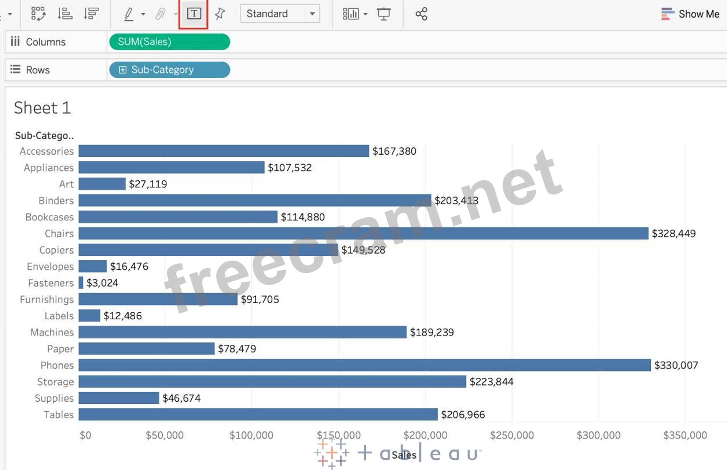Toggle the Show Mark Labels button

[x=194, y=14]
